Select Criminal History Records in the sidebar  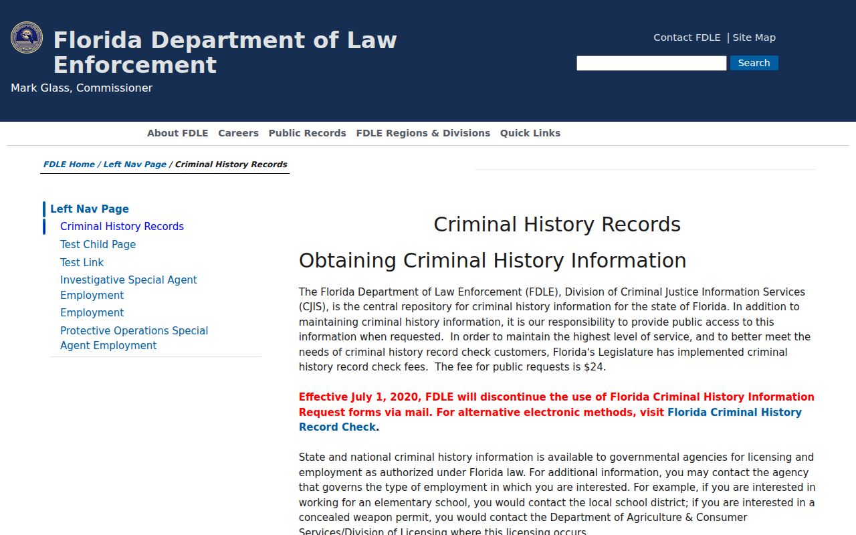coord(122,227)
